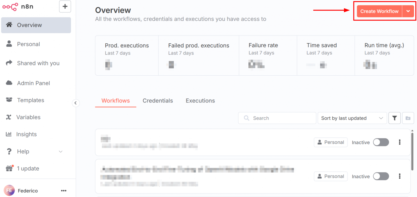Open three-dot menu of first workflow
Screen dimensions: 417x197
(400, 142)
